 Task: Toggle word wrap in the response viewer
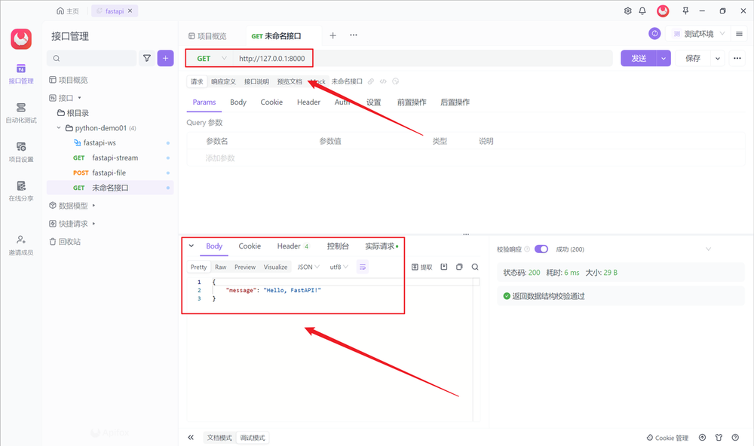[361, 267]
